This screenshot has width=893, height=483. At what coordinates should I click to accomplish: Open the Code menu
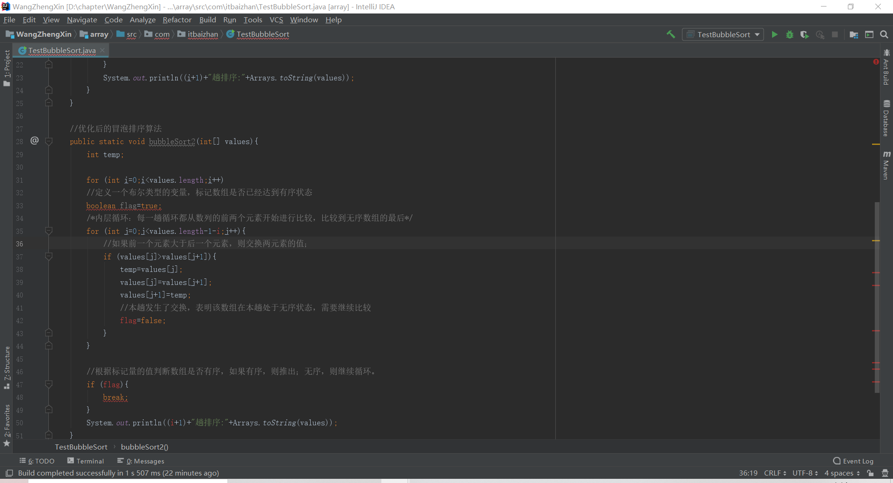point(113,20)
